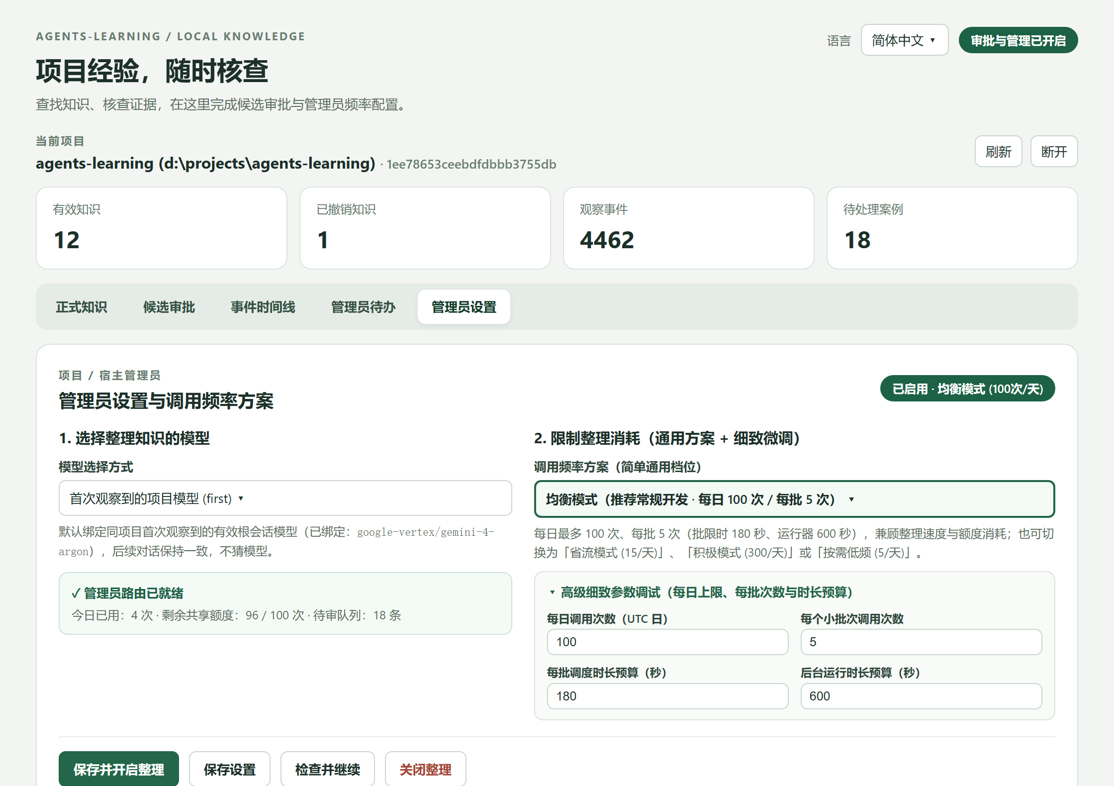Open the 事件时间线 tab
1114x786 pixels.
(x=263, y=307)
